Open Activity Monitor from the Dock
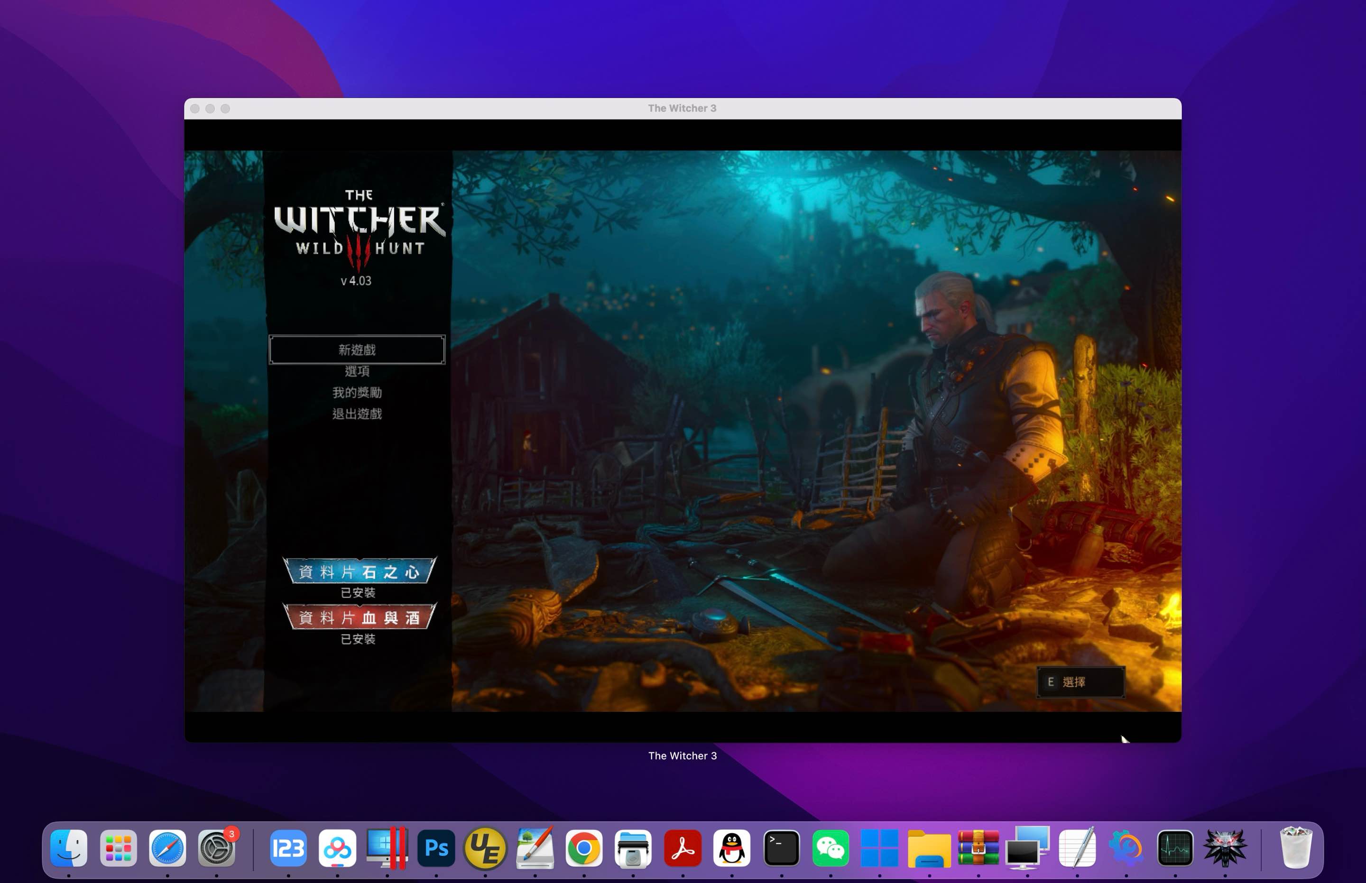This screenshot has height=883, width=1366. click(1176, 847)
